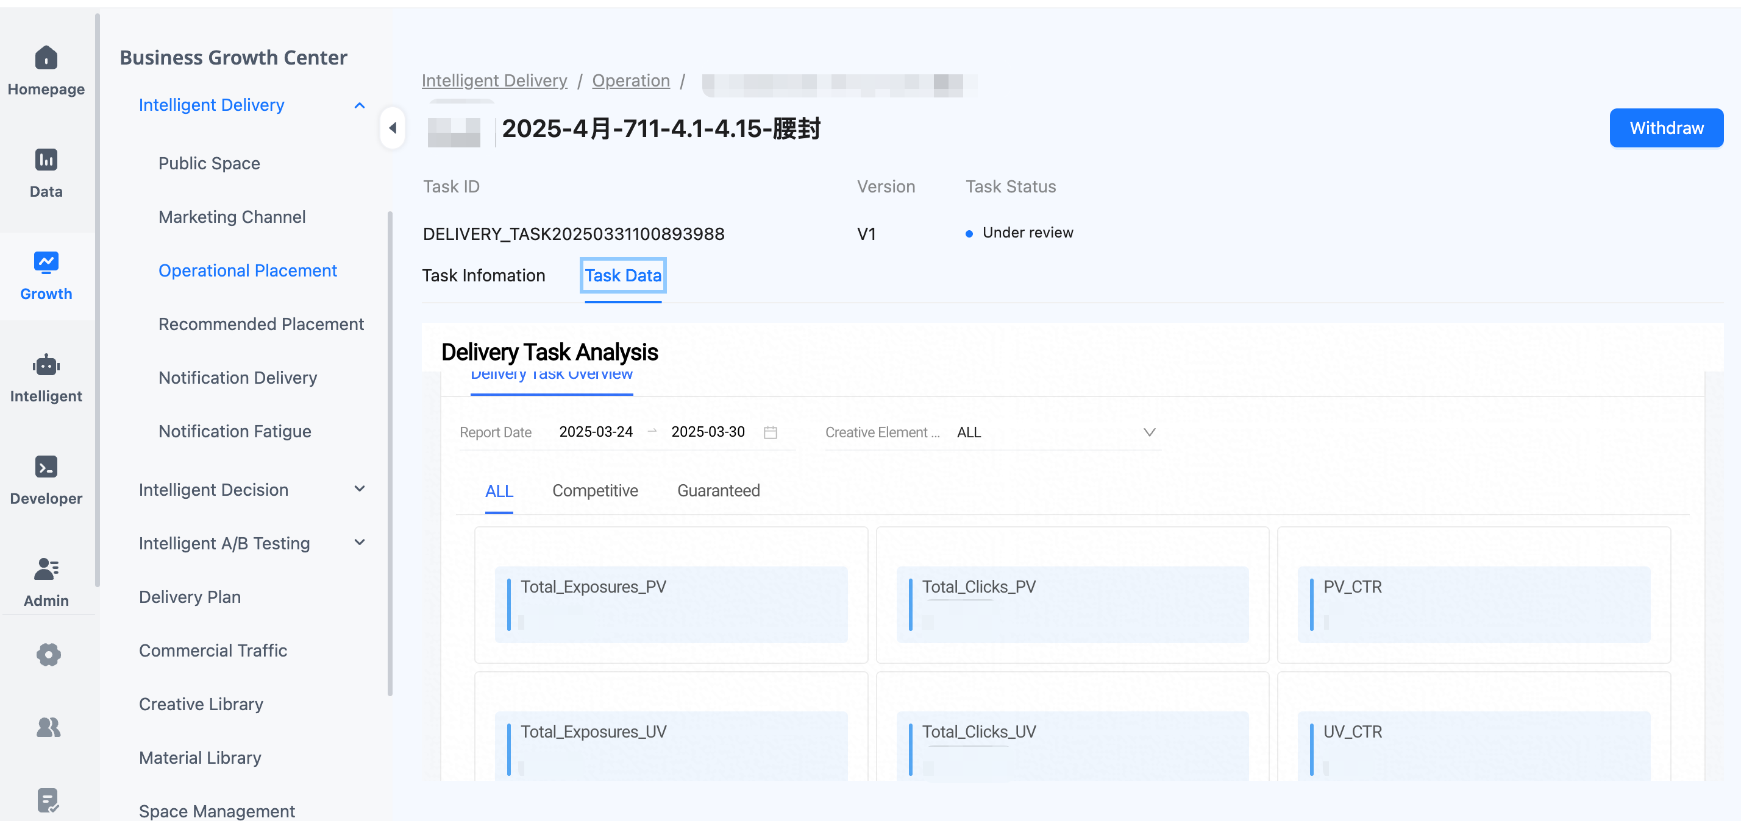
Task: Open the Report Date calendar icon
Action: pos(771,432)
